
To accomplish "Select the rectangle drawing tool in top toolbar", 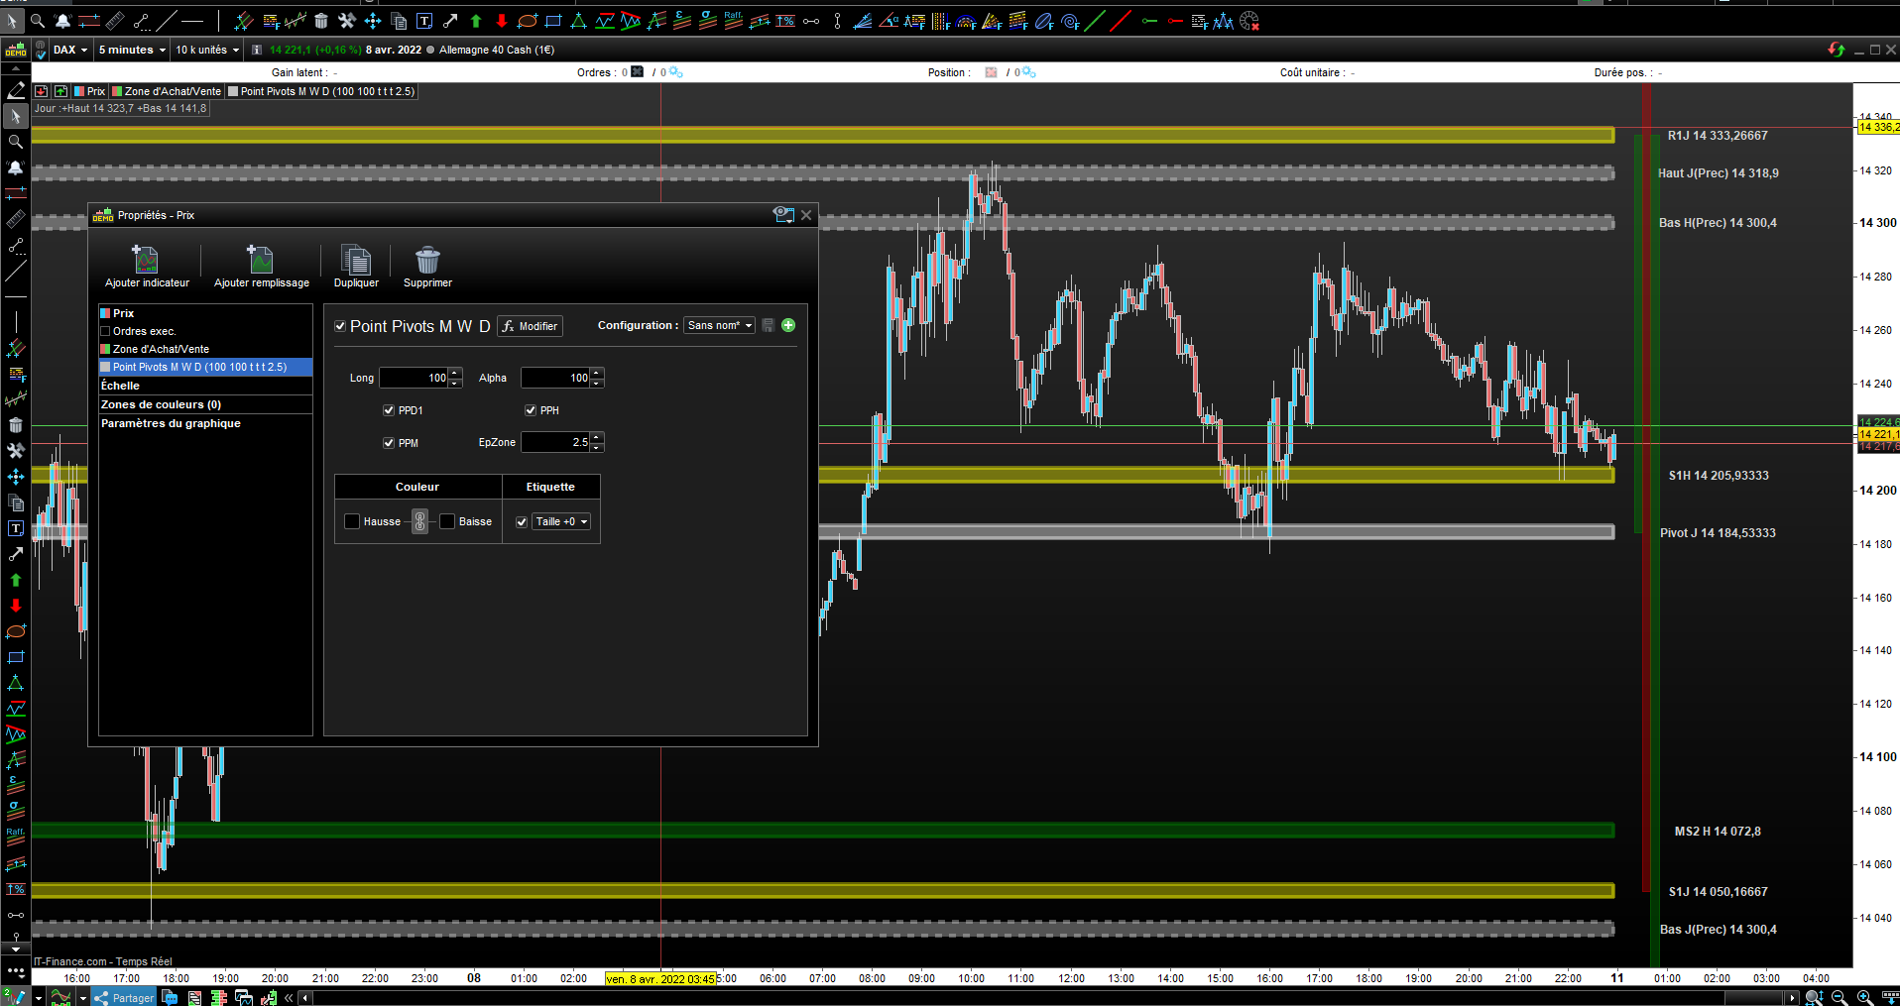I will (x=553, y=21).
